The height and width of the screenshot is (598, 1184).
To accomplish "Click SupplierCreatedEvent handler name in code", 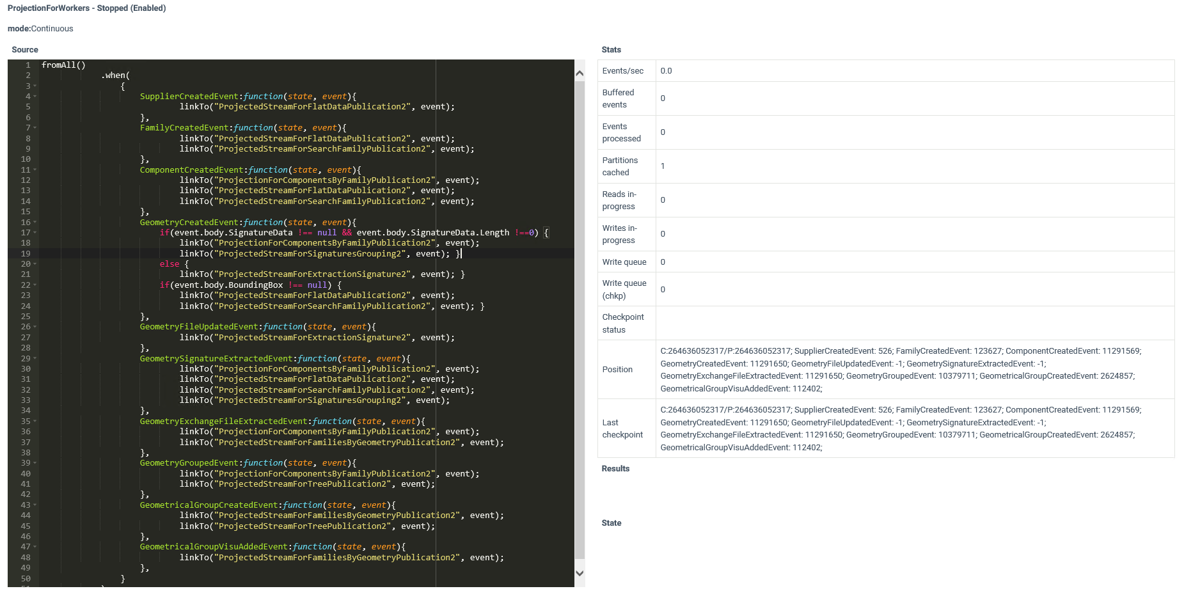I will pos(189,97).
